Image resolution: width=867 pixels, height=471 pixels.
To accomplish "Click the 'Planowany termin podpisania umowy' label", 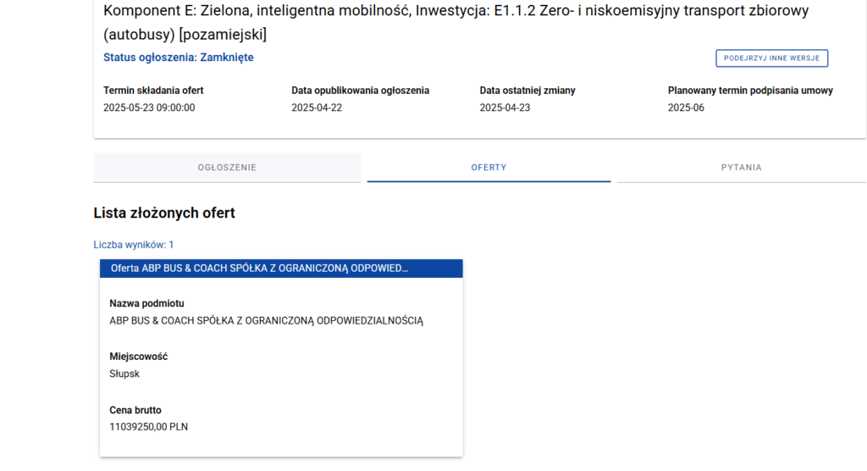I will 750,90.
